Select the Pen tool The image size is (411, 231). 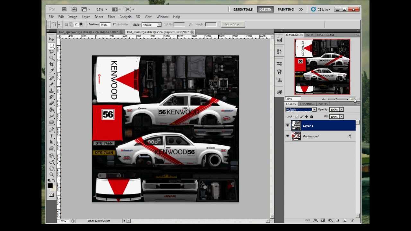coord(51,130)
